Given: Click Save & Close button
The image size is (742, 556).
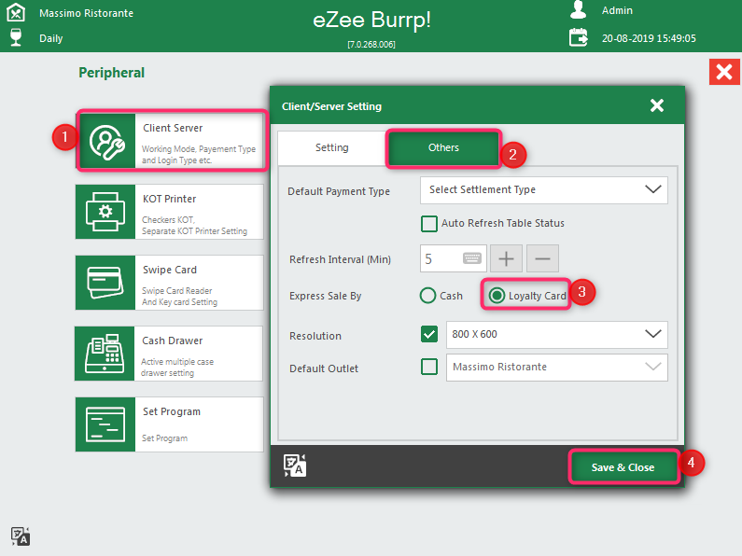Looking at the screenshot, I should (623, 467).
